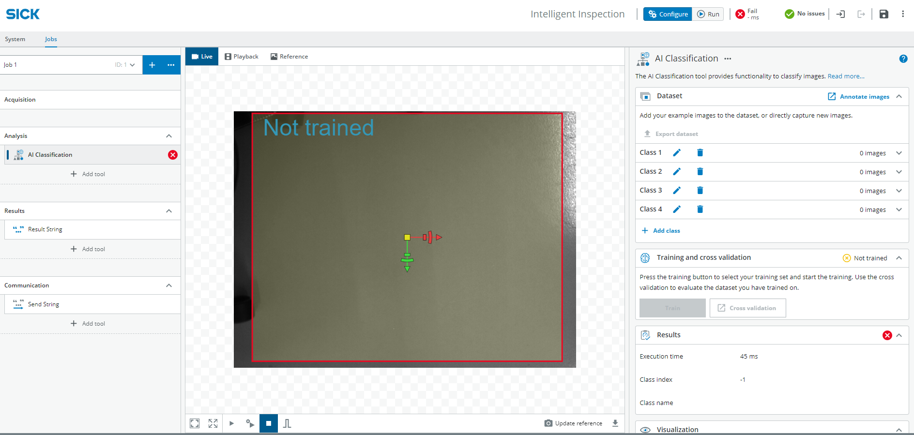The image size is (914, 435).
Task: Open the top-right vertical dots menu
Action: click(x=903, y=14)
